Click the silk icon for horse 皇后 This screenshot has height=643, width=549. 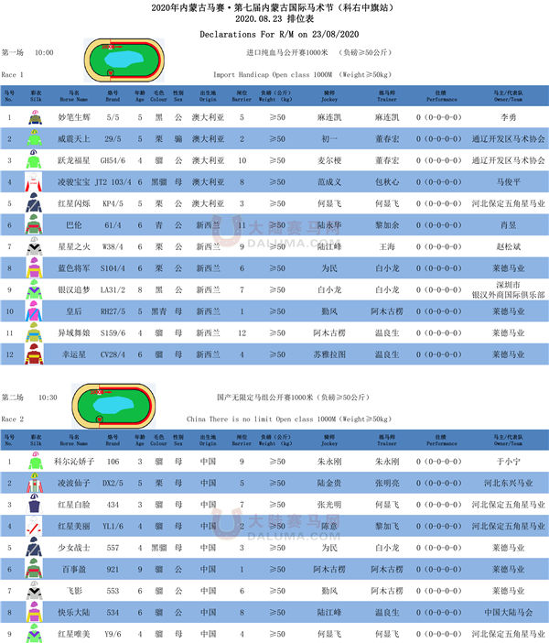click(36, 310)
